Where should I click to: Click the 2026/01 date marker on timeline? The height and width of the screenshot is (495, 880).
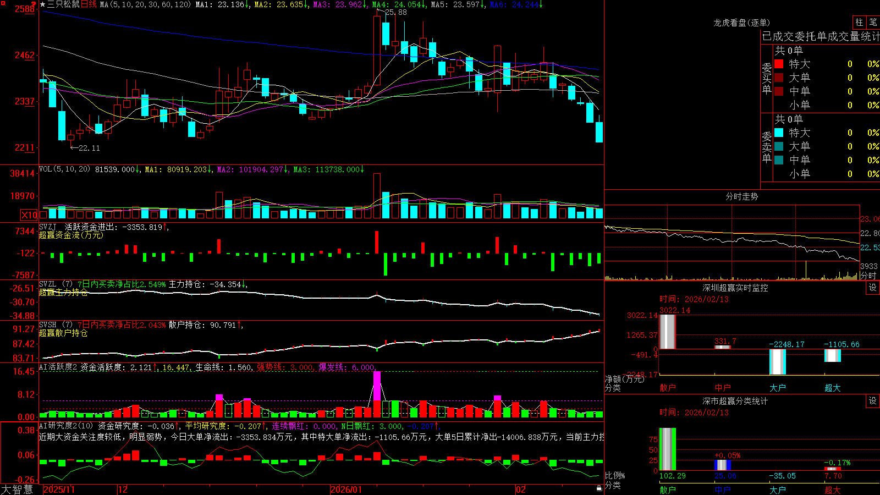346,490
